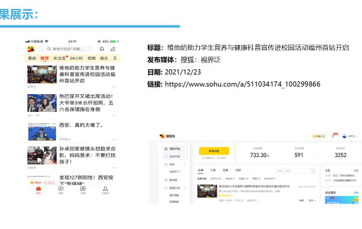Switch to the 文章 tab in the dashboard
Screen dimensions: 362x229
213,170
